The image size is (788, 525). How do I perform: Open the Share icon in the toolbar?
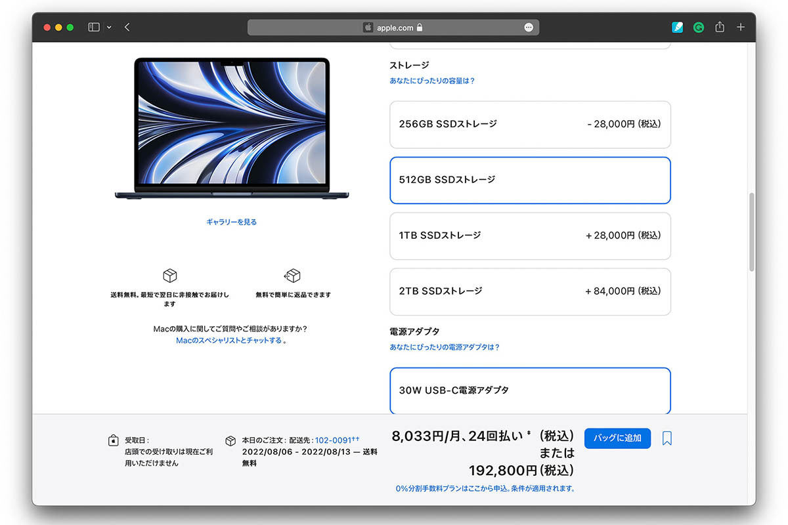(720, 27)
